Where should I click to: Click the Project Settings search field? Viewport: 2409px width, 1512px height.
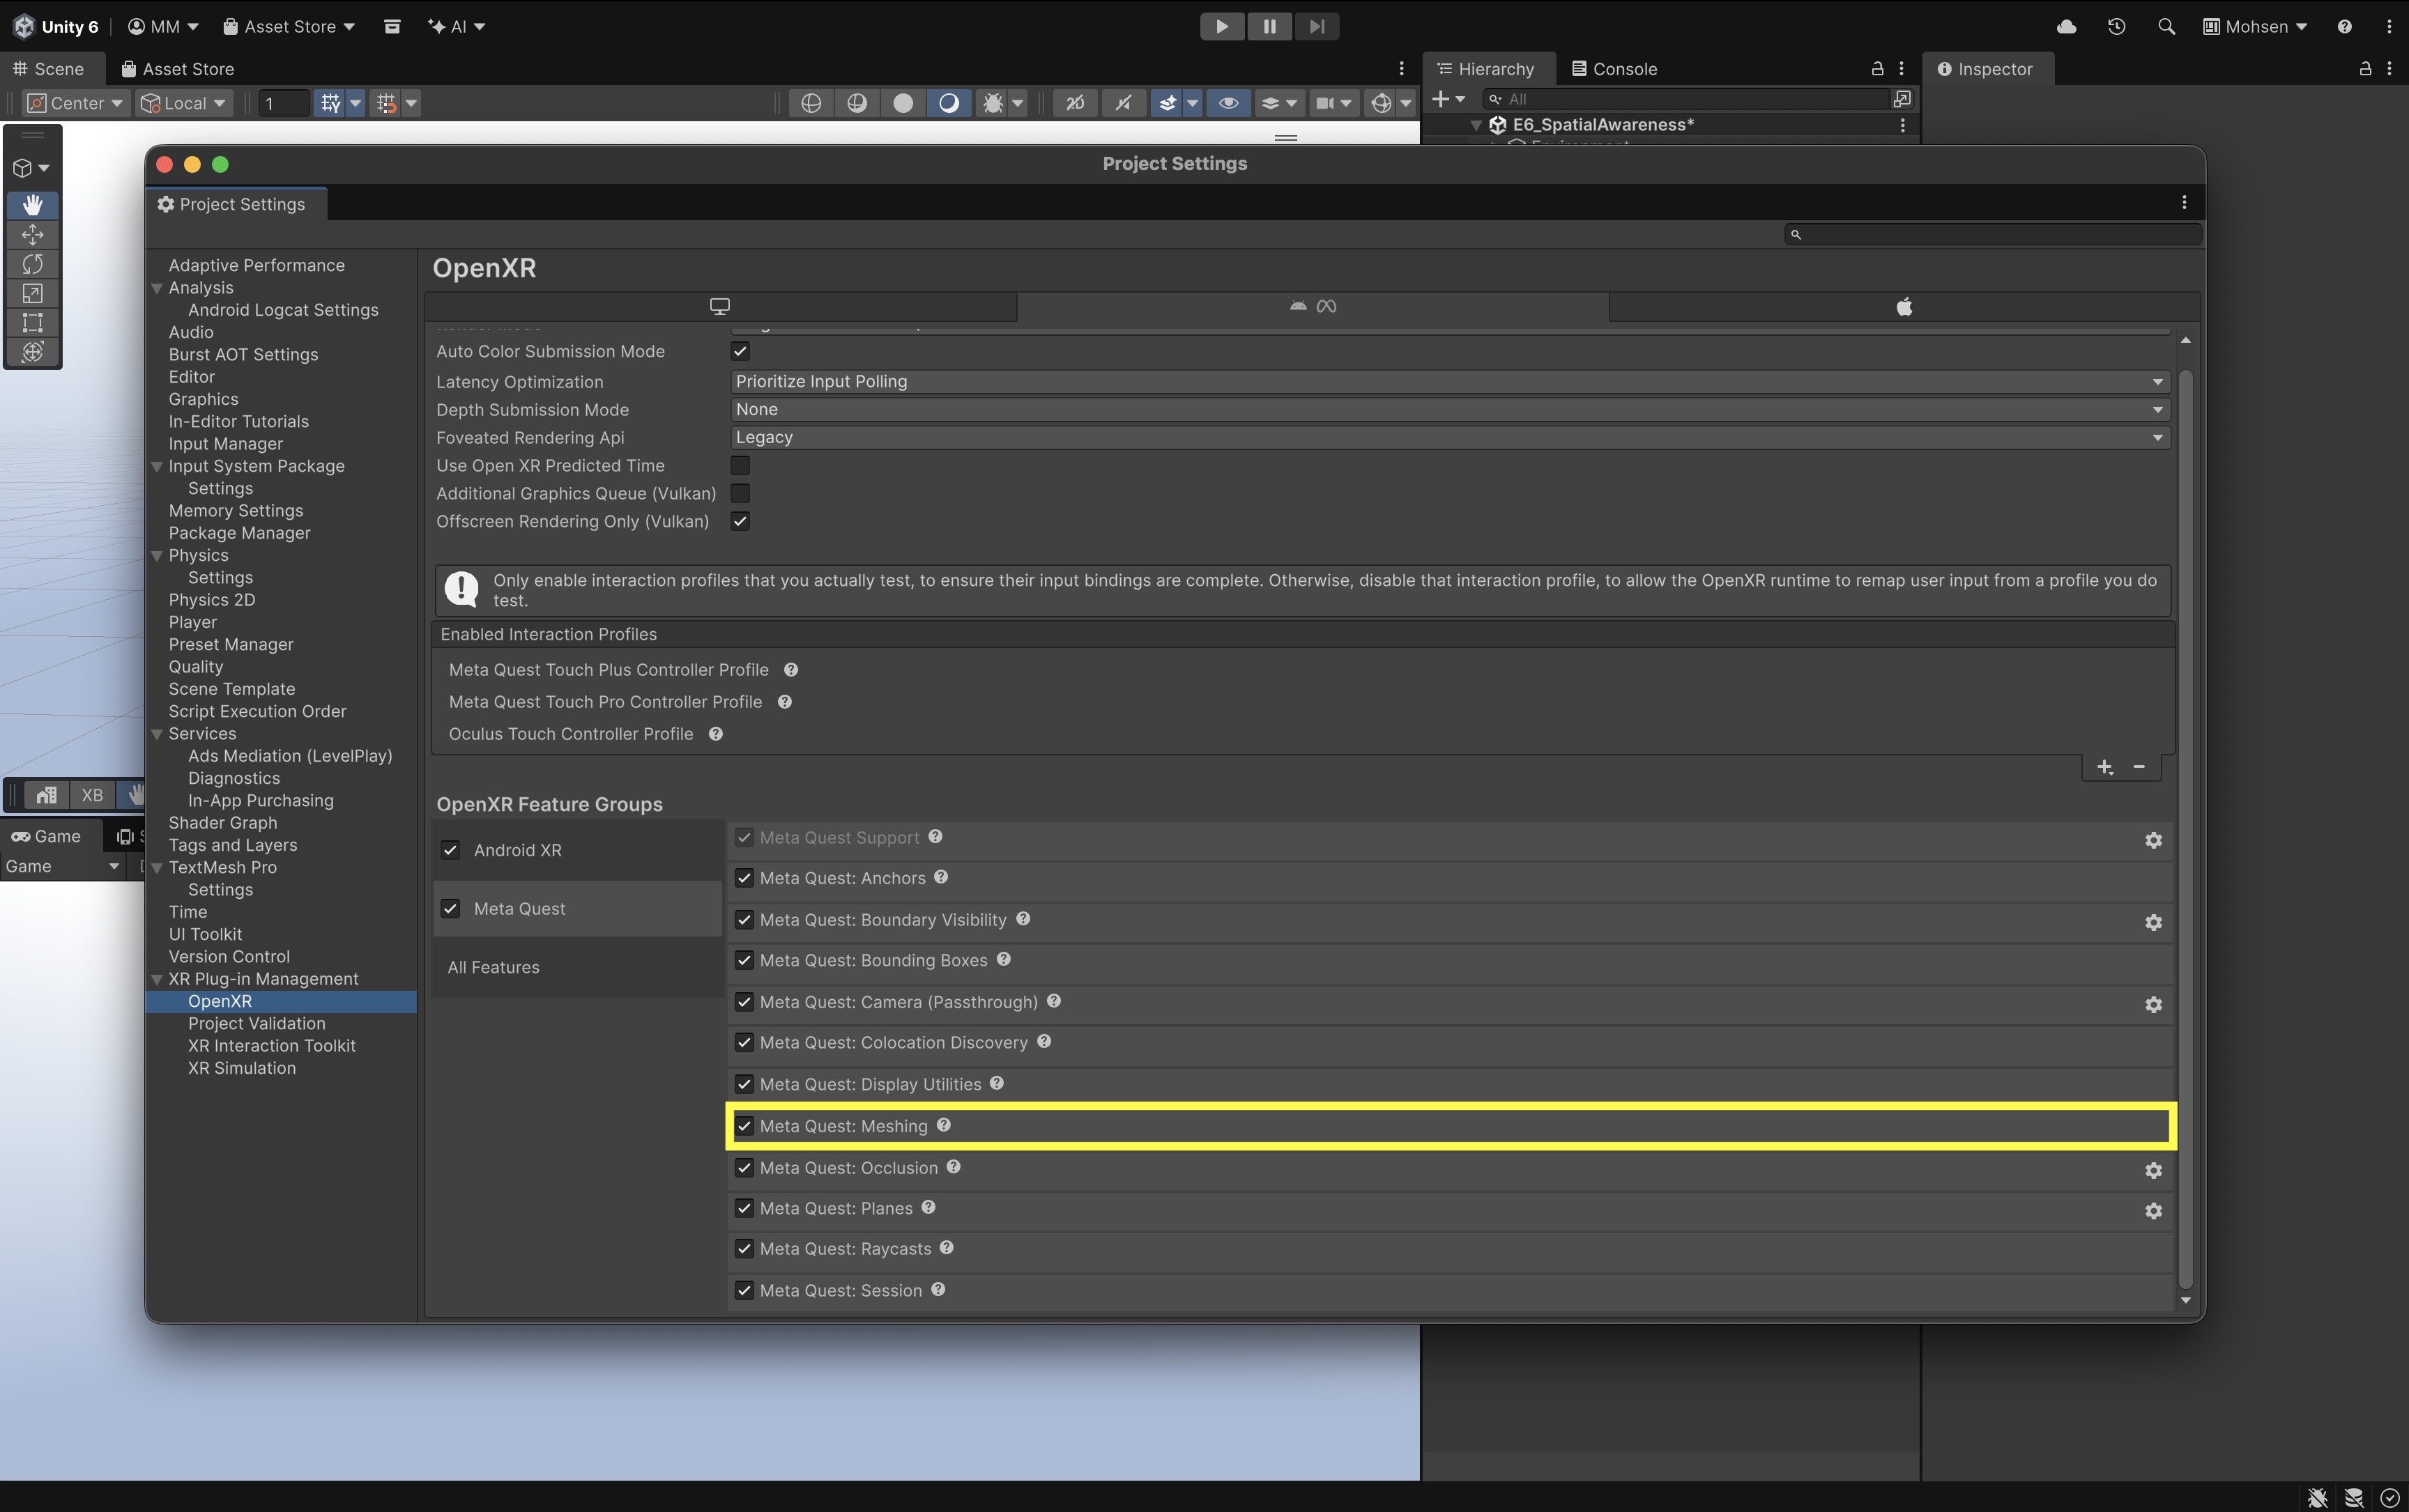click(1993, 234)
